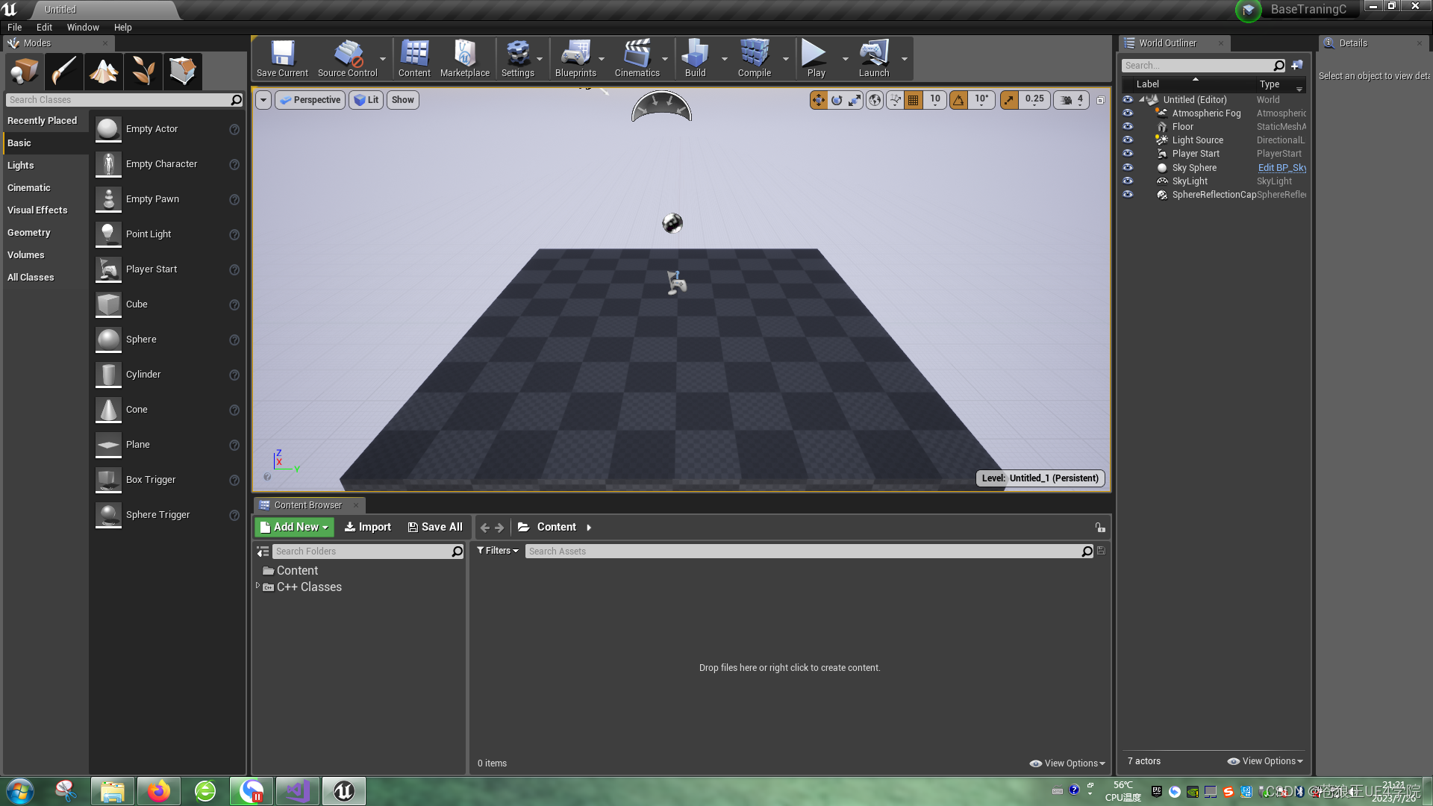Open Cinematics from the toolbar
This screenshot has height=806, width=1433.
(636, 58)
